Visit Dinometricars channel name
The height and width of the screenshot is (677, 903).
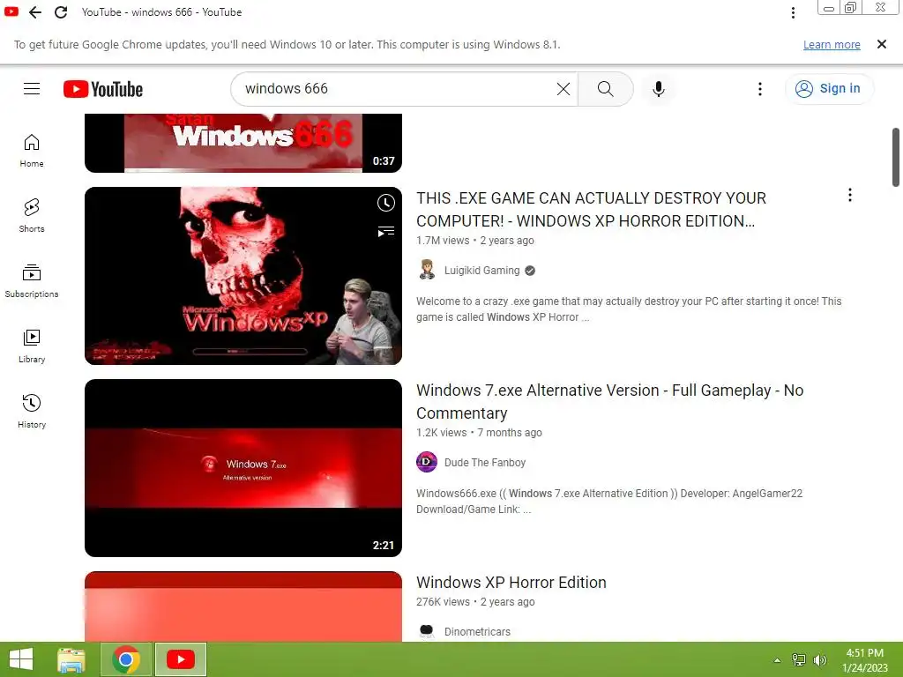tap(477, 632)
